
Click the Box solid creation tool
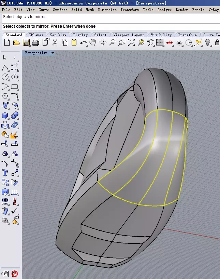[5, 116]
